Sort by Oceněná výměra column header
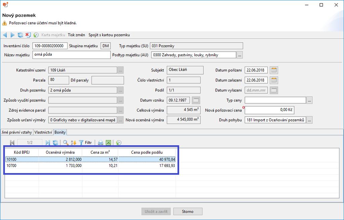Screen dimensions: 344x220 coord(60,152)
